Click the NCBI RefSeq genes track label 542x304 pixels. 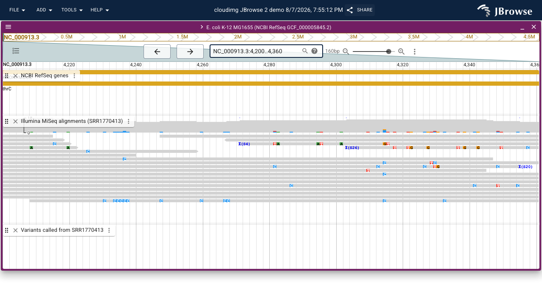pos(44,76)
